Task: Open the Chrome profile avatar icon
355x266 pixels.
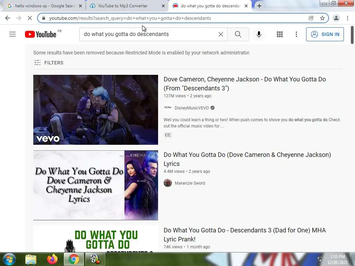Action: coord(336,18)
